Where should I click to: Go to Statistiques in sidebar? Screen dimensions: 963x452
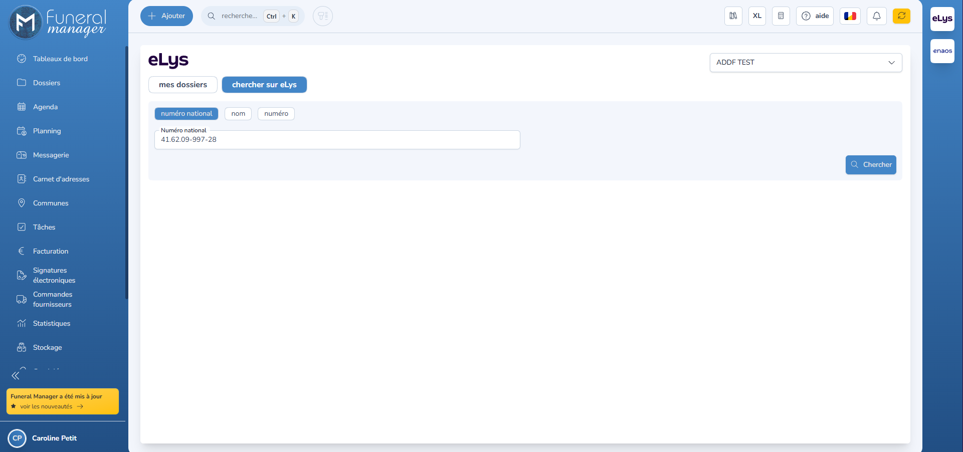(52, 323)
